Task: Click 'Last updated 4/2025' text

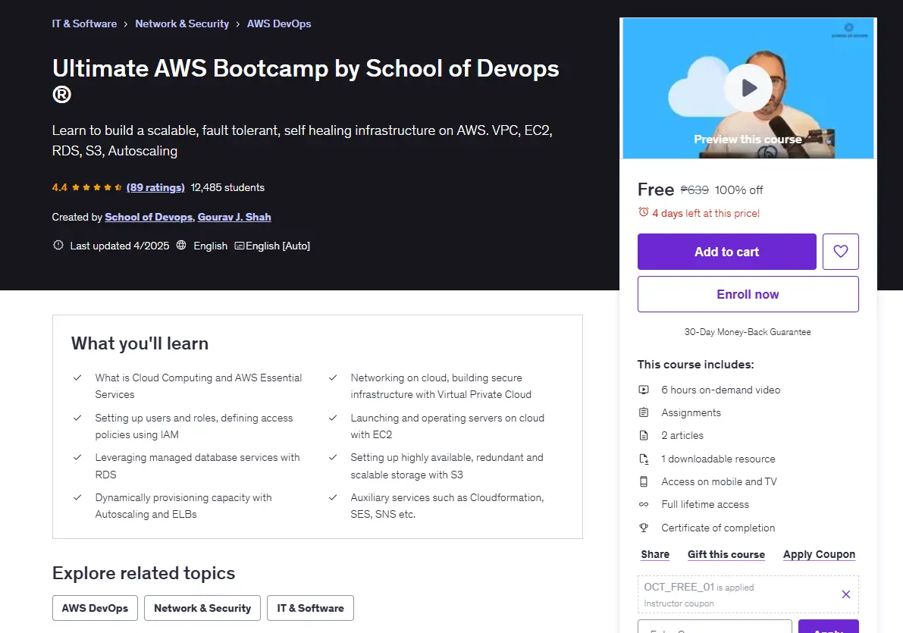Action: pyautogui.click(x=120, y=246)
